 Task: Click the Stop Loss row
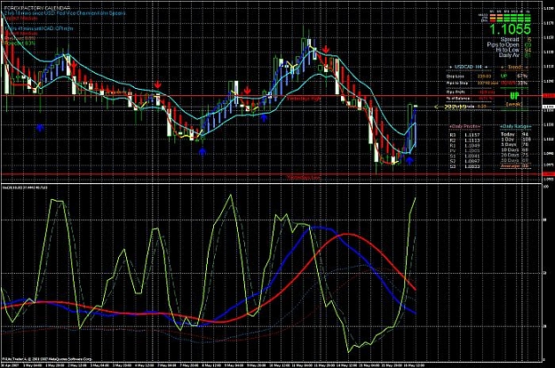pyautogui.click(x=469, y=76)
